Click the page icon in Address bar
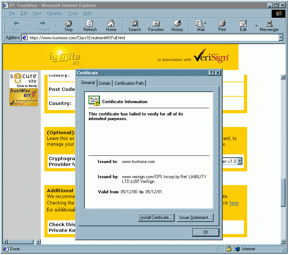This screenshot has height=255, width=289. pos(25,38)
